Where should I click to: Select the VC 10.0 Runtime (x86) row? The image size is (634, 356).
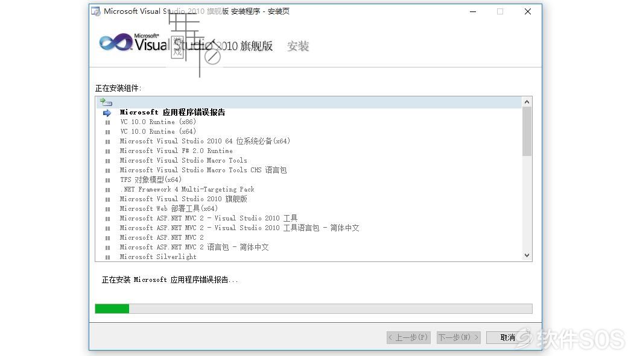(x=157, y=122)
